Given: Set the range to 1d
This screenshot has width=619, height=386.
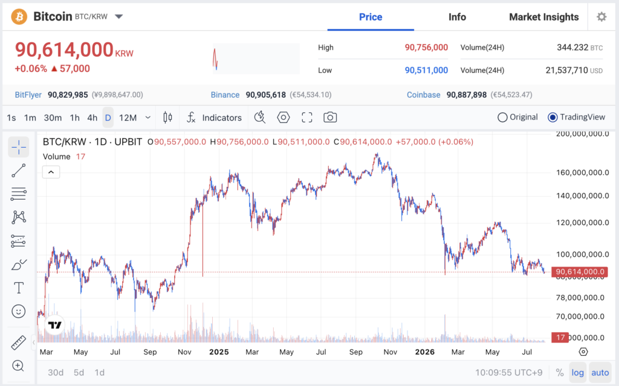Looking at the screenshot, I should pos(100,373).
